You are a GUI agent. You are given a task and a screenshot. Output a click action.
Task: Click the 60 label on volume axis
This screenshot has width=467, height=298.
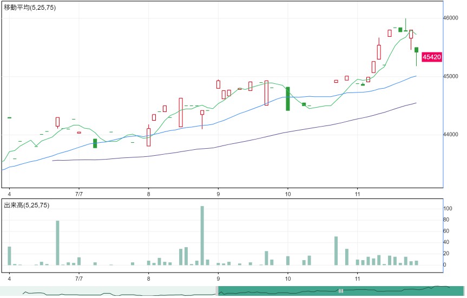pos(446,231)
